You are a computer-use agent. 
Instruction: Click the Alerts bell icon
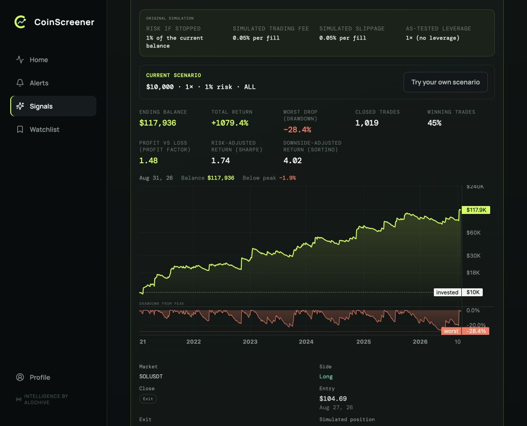pyautogui.click(x=20, y=83)
